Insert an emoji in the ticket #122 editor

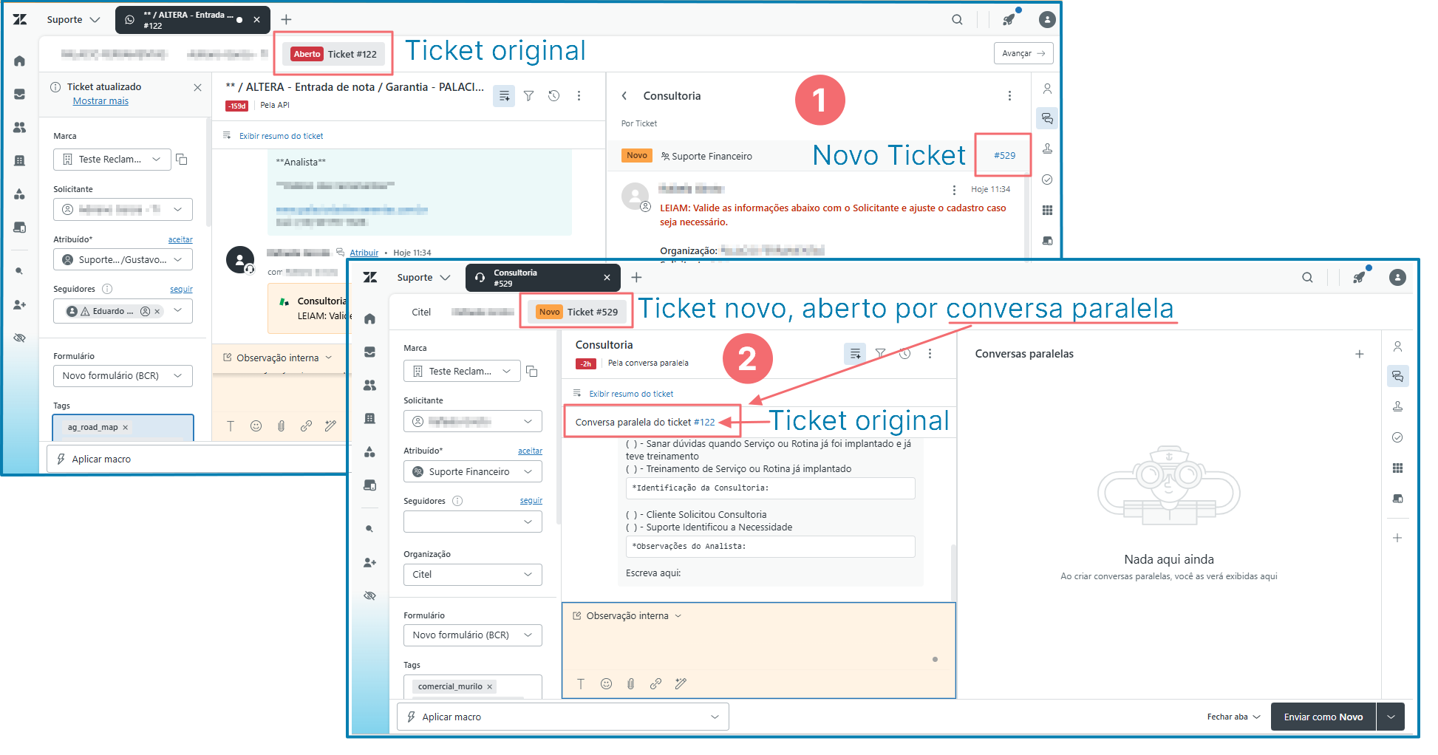coord(256,426)
